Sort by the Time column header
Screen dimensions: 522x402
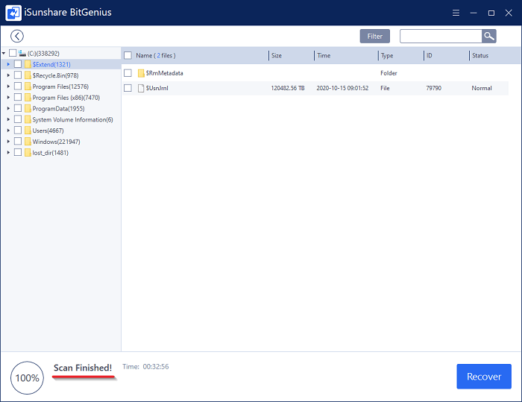click(324, 55)
